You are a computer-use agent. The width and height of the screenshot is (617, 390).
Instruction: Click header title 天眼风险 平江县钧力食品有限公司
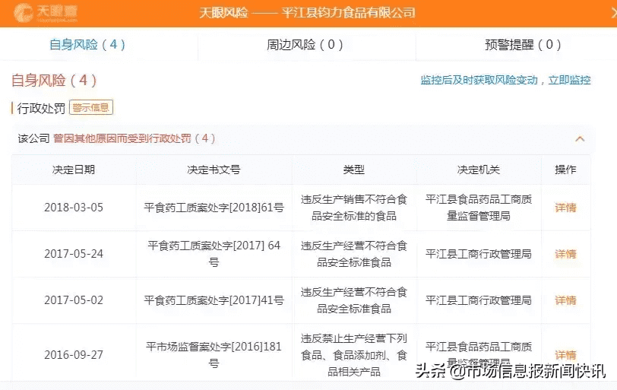(307, 13)
